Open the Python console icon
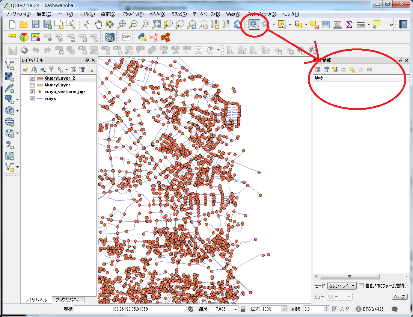This screenshot has height=317, width=413. pos(142,37)
